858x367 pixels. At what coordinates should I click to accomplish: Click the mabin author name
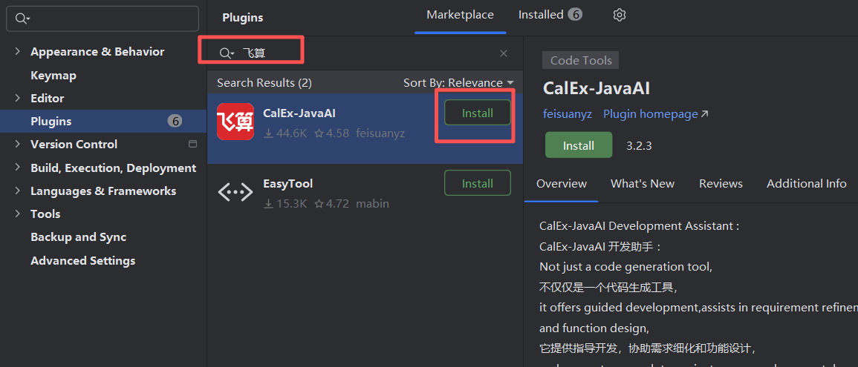(x=373, y=204)
